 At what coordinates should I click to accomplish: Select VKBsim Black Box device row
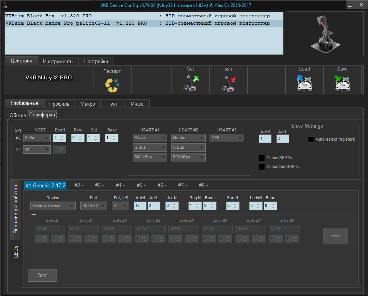click(144, 16)
